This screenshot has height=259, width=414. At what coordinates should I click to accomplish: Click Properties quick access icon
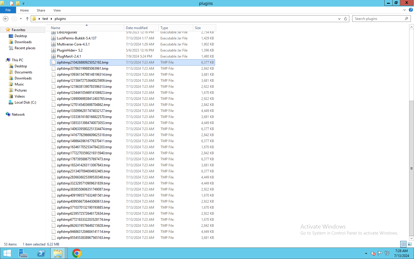(x=11, y=3)
